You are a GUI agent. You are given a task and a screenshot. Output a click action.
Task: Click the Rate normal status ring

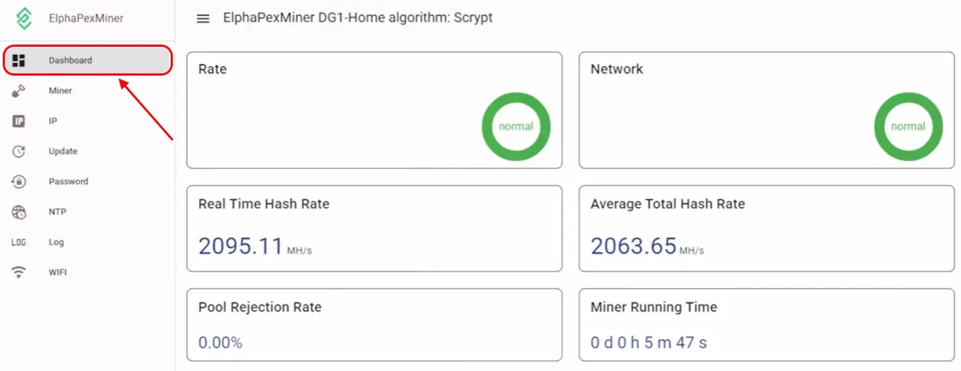pyautogui.click(x=516, y=126)
